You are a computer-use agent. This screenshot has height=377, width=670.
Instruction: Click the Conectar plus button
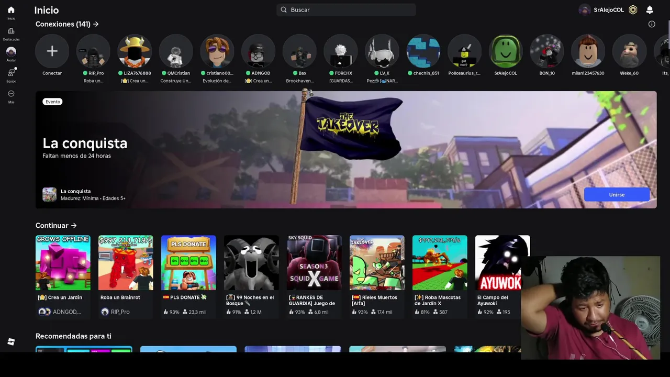[52, 51]
